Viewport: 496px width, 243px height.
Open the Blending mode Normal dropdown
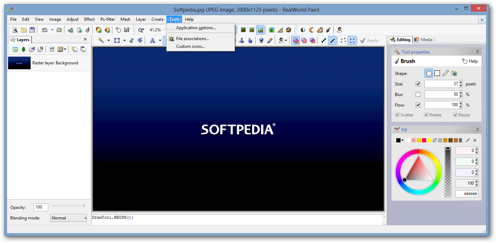(x=69, y=218)
